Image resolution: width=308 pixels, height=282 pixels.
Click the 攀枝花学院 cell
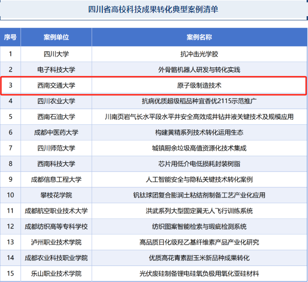click(x=56, y=195)
